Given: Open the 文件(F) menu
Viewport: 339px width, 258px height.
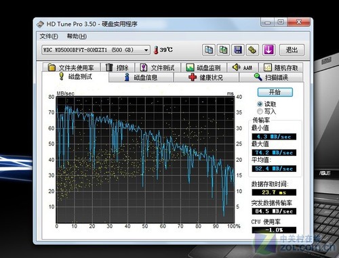Looking at the screenshot, I should [49, 37].
